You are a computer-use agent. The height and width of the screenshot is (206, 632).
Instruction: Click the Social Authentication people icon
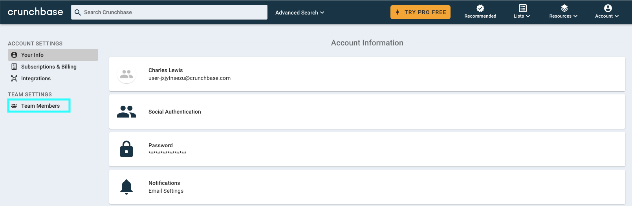(x=126, y=112)
